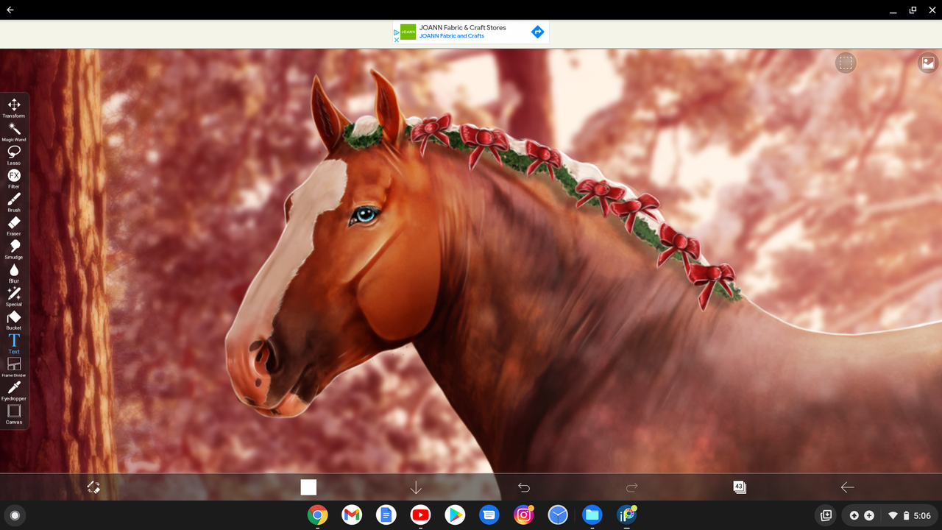The width and height of the screenshot is (942, 530).
Task: Click the battery status icon
Action: [906, 515]
